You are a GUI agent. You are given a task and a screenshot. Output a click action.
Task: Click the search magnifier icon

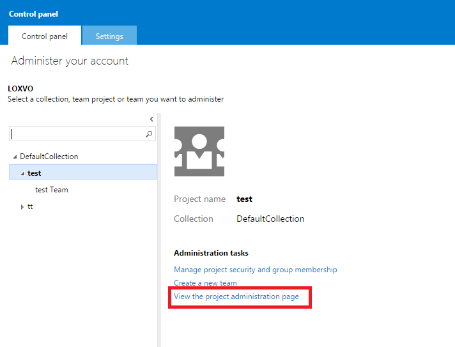click(150, 134)
